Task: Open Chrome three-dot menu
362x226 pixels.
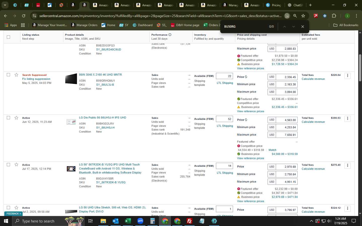Action: click(356, 16)
